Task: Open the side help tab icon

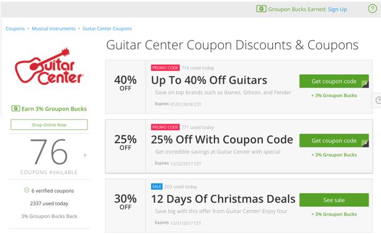Action: tap(378, 100)
